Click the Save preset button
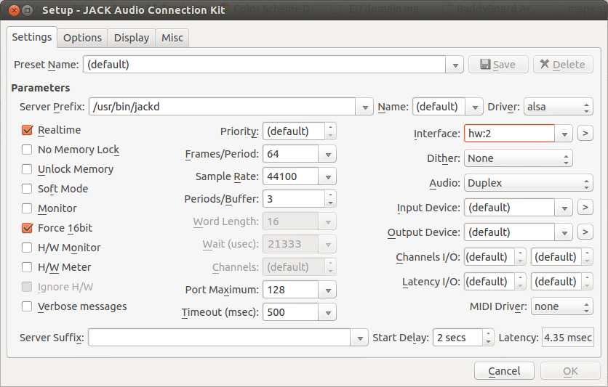 coord(498,64)
